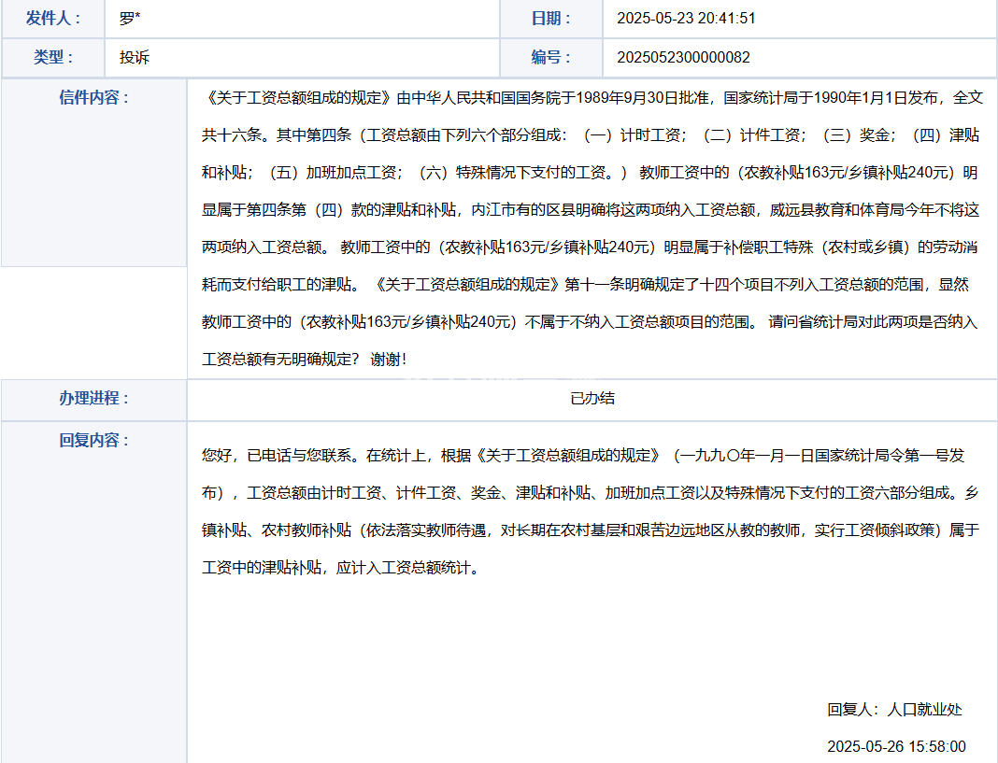Click the 请问省统计局 question sentence
This screenshot has height=763, width=998.
(813, 322)
